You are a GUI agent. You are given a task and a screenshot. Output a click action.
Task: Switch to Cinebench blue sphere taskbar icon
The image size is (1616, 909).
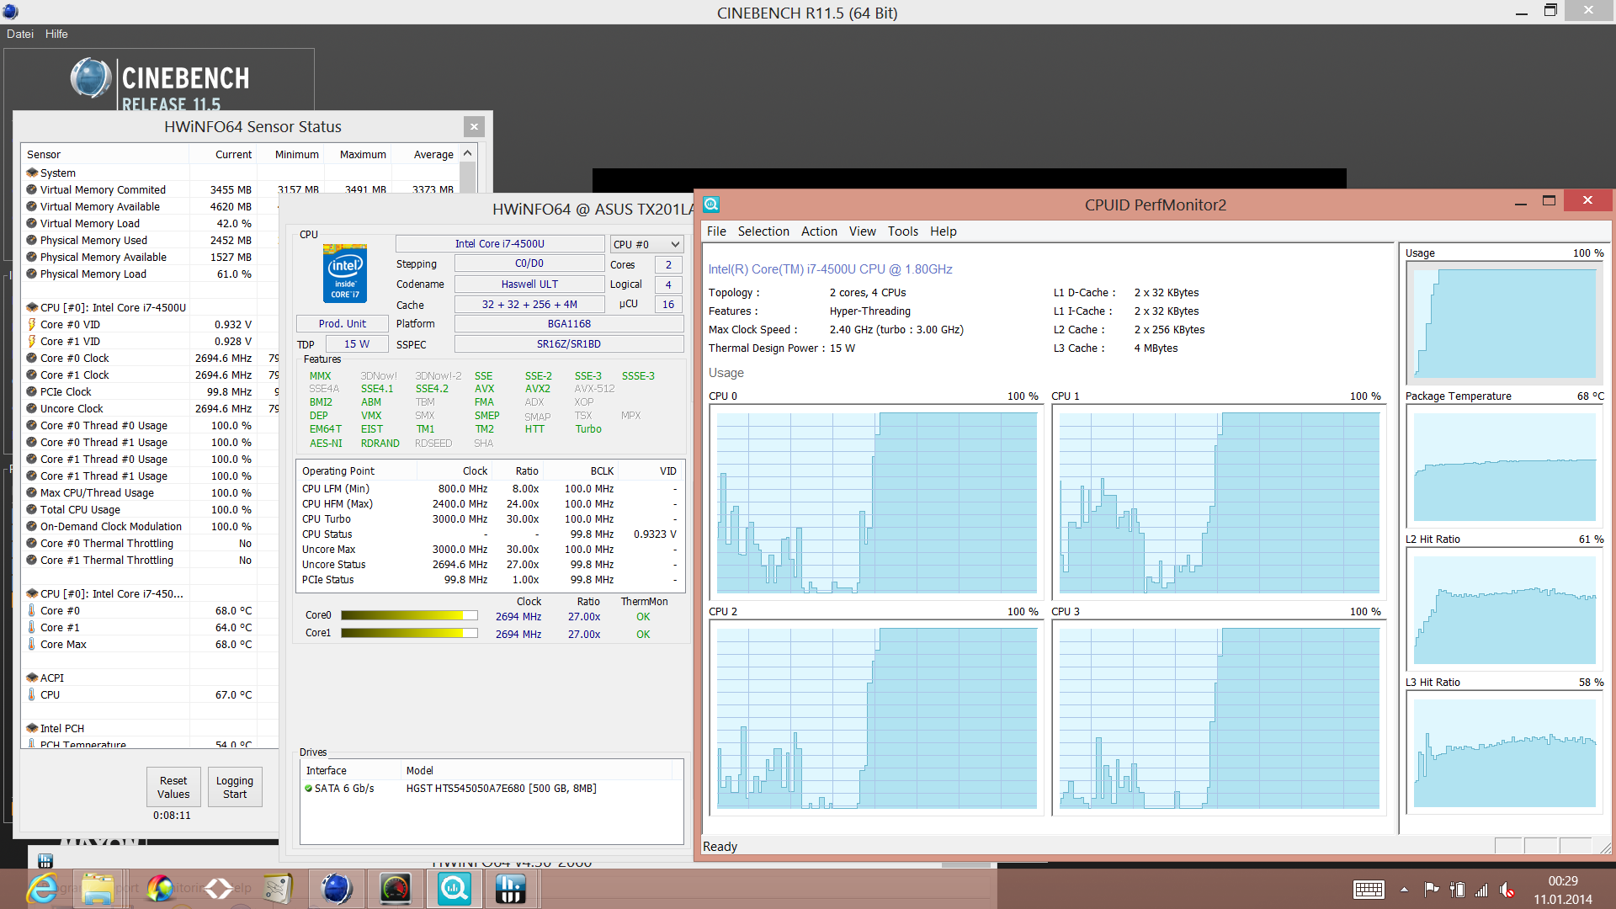click(x=337, y=889)
